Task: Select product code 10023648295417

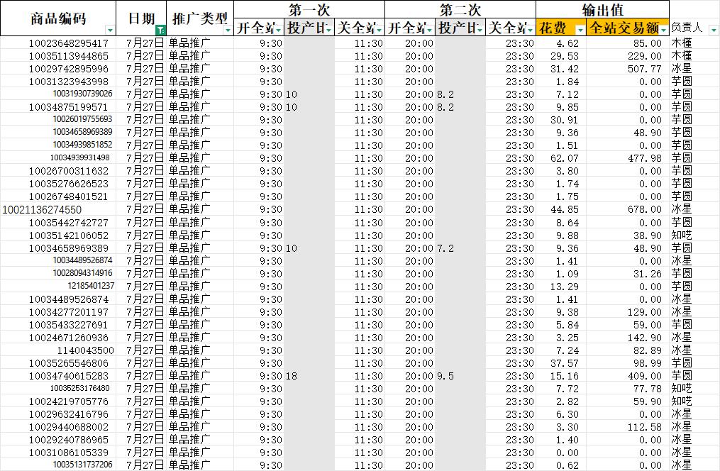Action: pos(68,43)
